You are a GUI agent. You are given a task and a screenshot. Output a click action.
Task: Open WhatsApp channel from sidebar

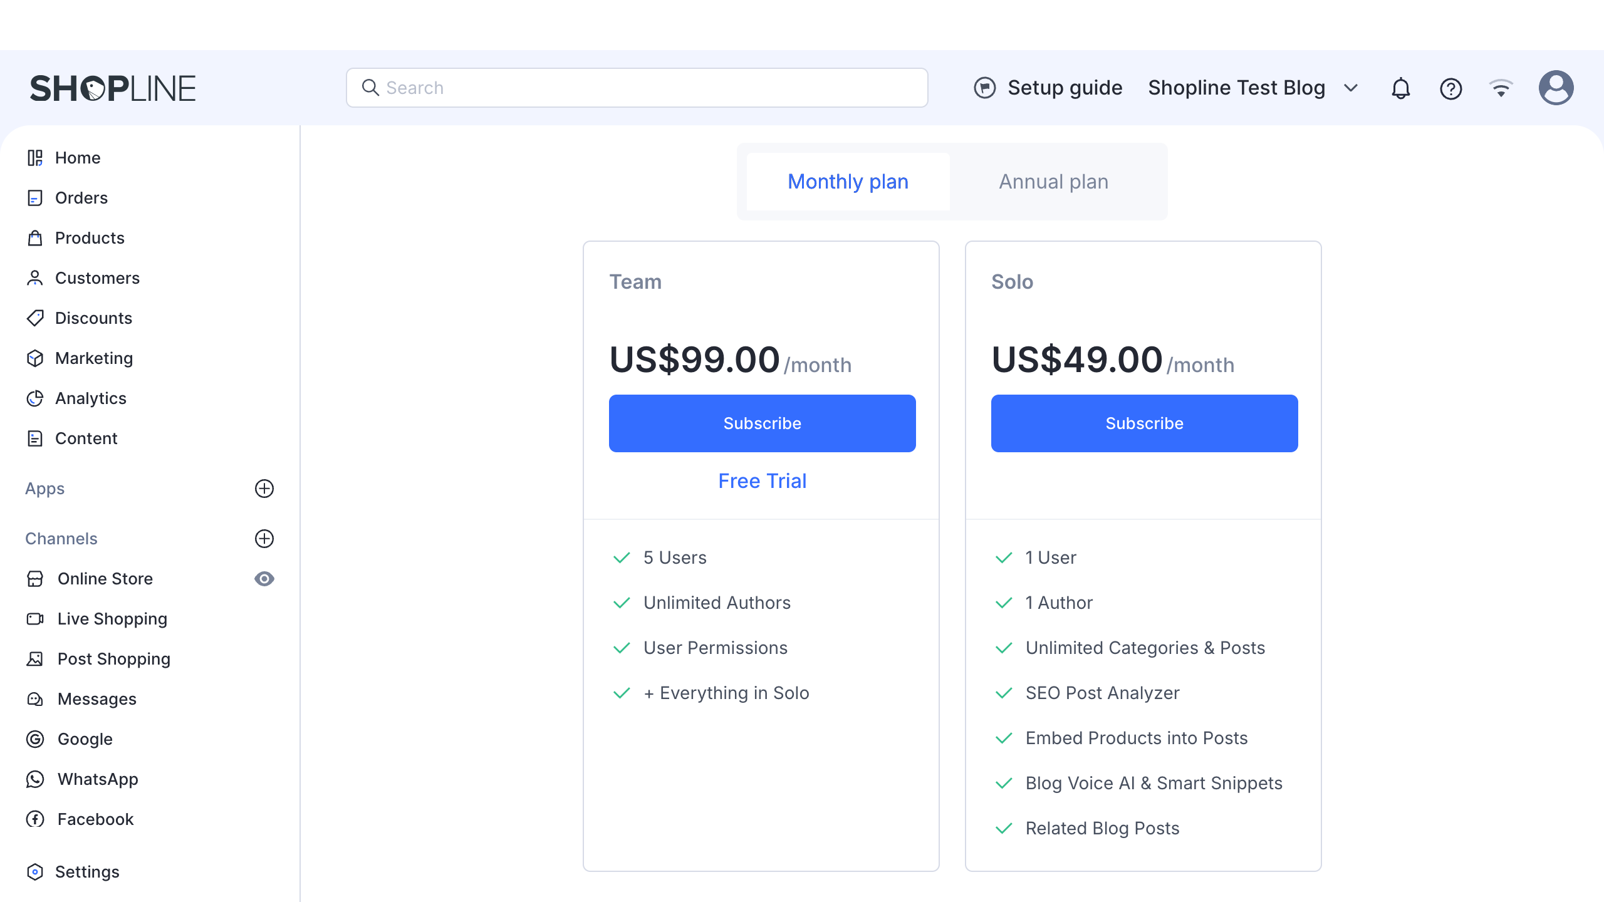pos(98,779)
